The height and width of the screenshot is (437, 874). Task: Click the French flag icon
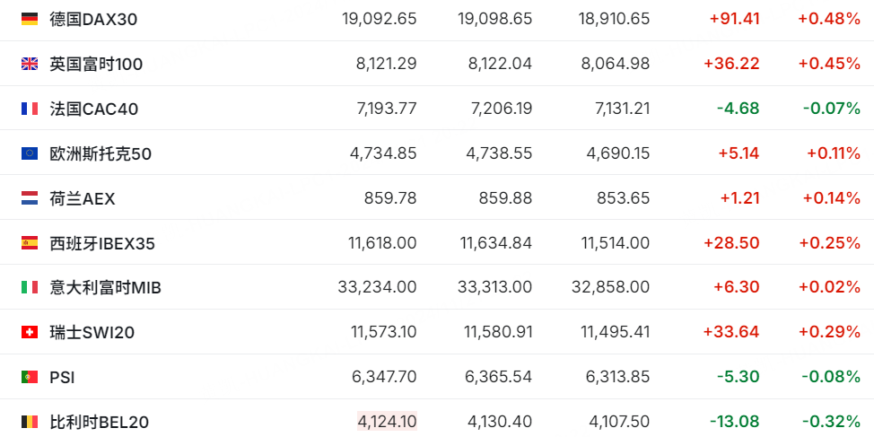click(30, 109)
